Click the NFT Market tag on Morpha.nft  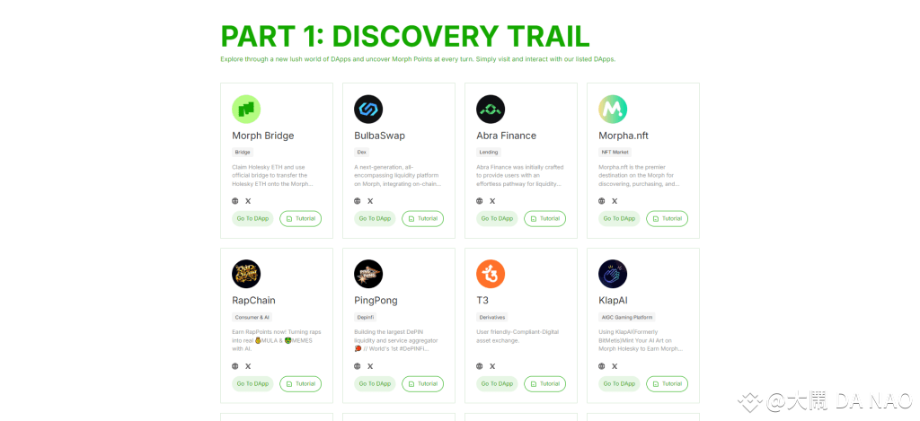(613, 153)
